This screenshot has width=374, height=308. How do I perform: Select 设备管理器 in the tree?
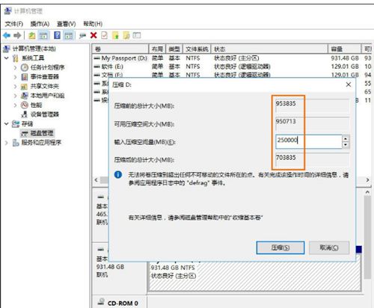tap(45, 114)
